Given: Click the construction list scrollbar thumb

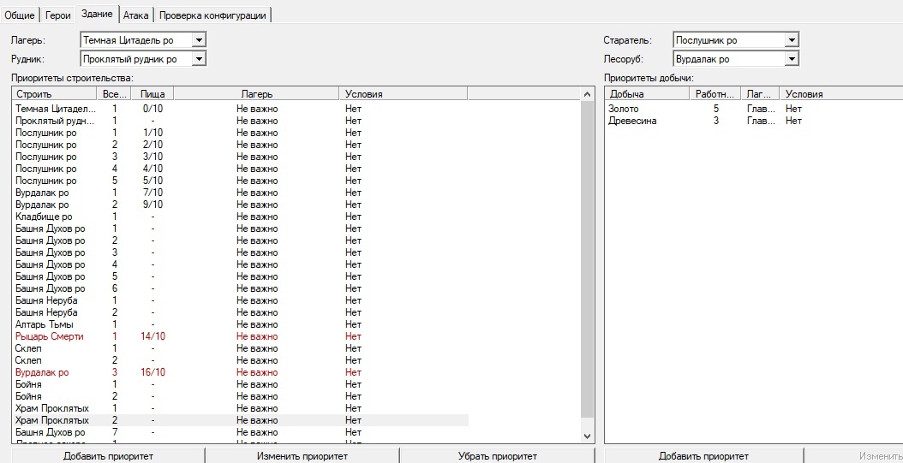Looking at the screenshot, I should point(588,260).
